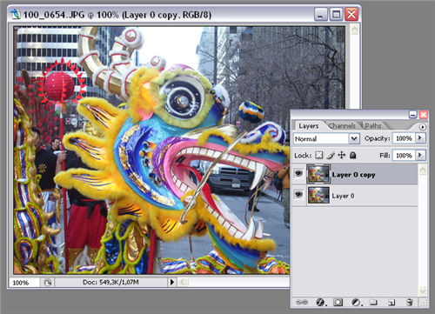Click the Opacity 100% field
This screenshot has height=314, width=435.
pos(404,138)
